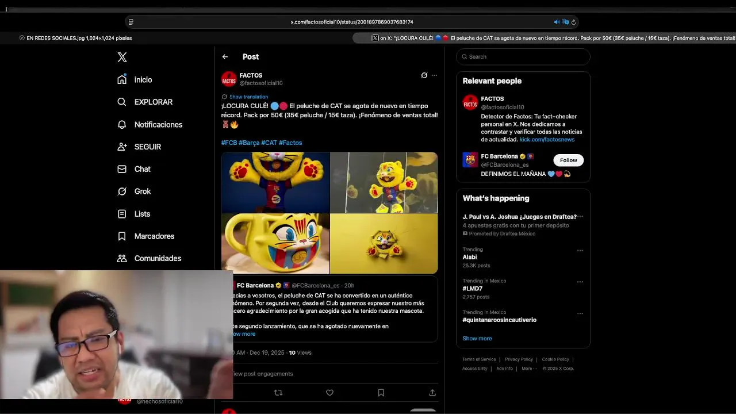The height and width of the screenshot is (414, 736).
Task: Open more options for Draftea promoted trend
Action: 580,217
